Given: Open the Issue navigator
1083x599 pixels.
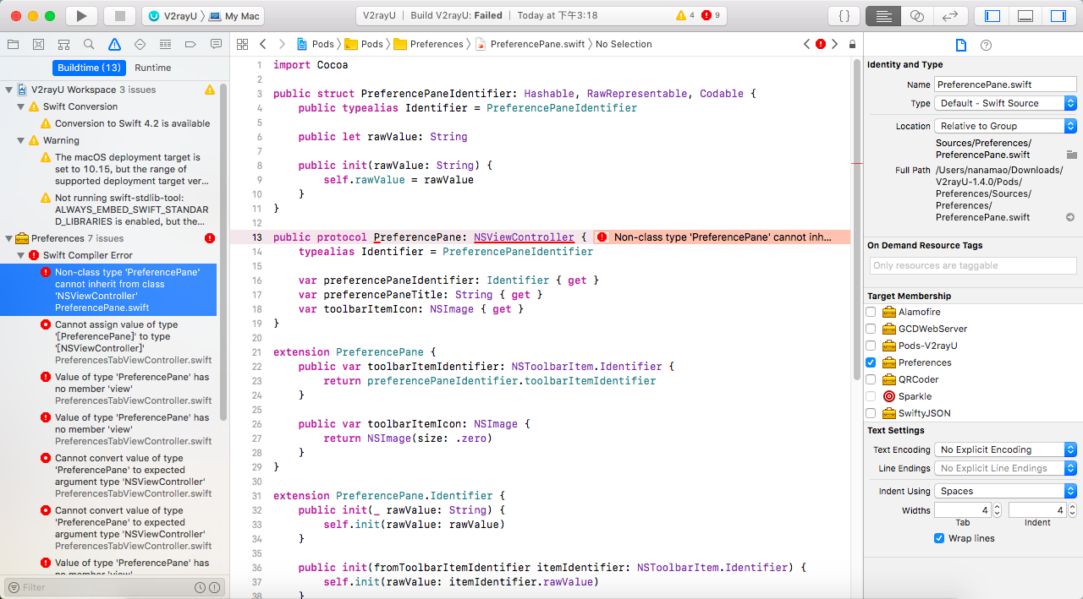Looking at the screenshot, I should (113, 44).
